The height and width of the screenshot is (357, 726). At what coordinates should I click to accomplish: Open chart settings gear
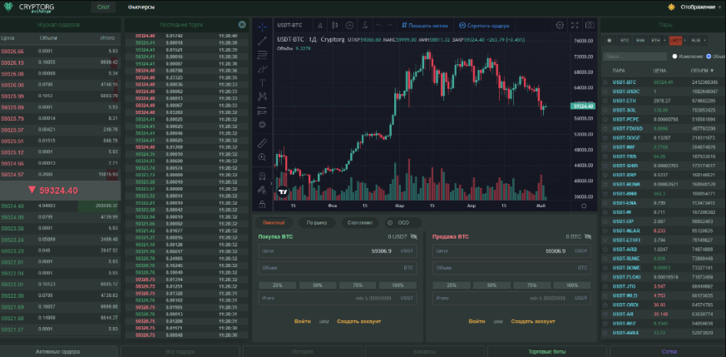point(560,26)
